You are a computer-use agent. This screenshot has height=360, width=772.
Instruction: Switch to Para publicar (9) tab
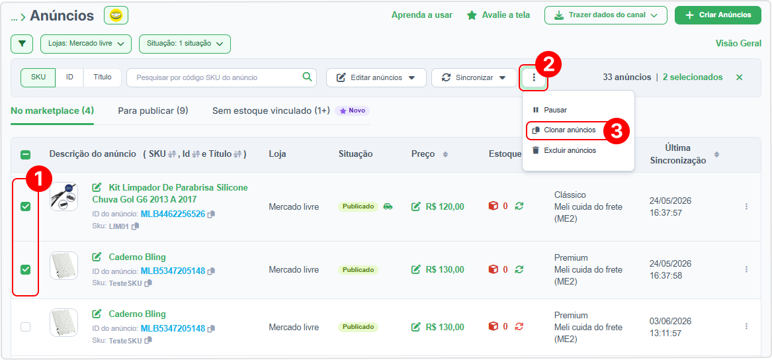(x=153, y=111)
